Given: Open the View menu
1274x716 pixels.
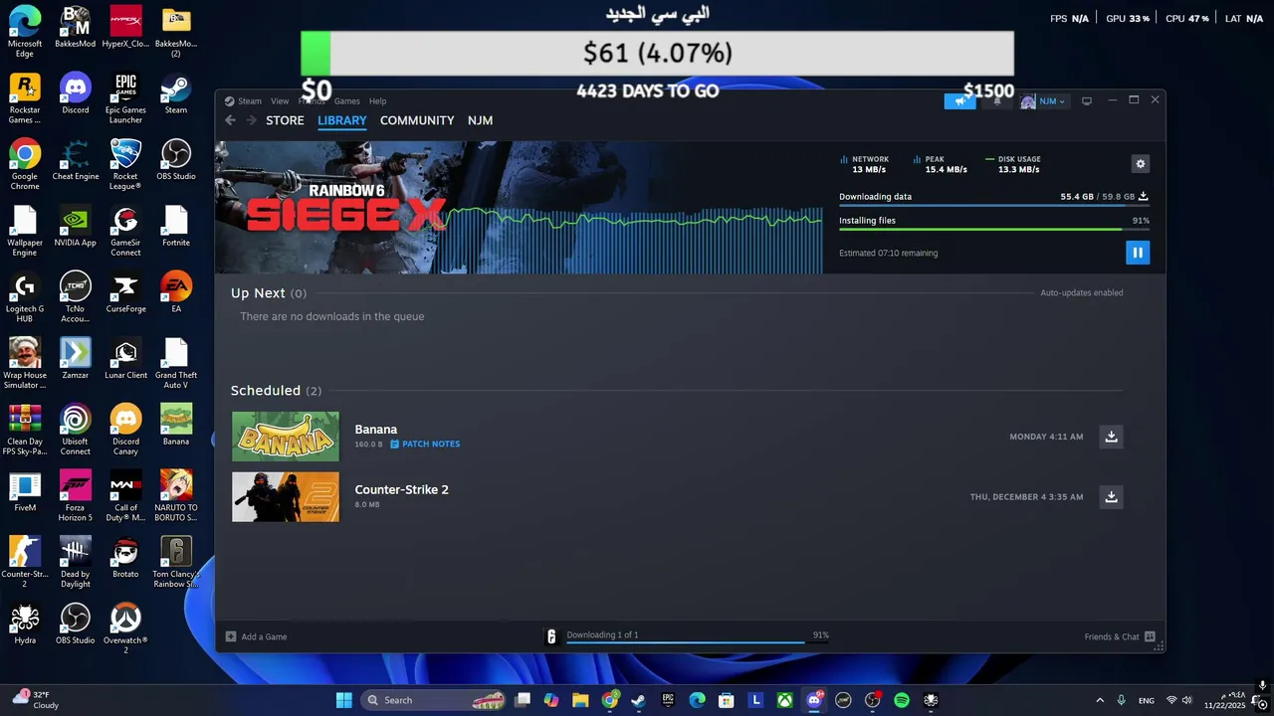Looking at the screenshot, I should pos(280,101).
